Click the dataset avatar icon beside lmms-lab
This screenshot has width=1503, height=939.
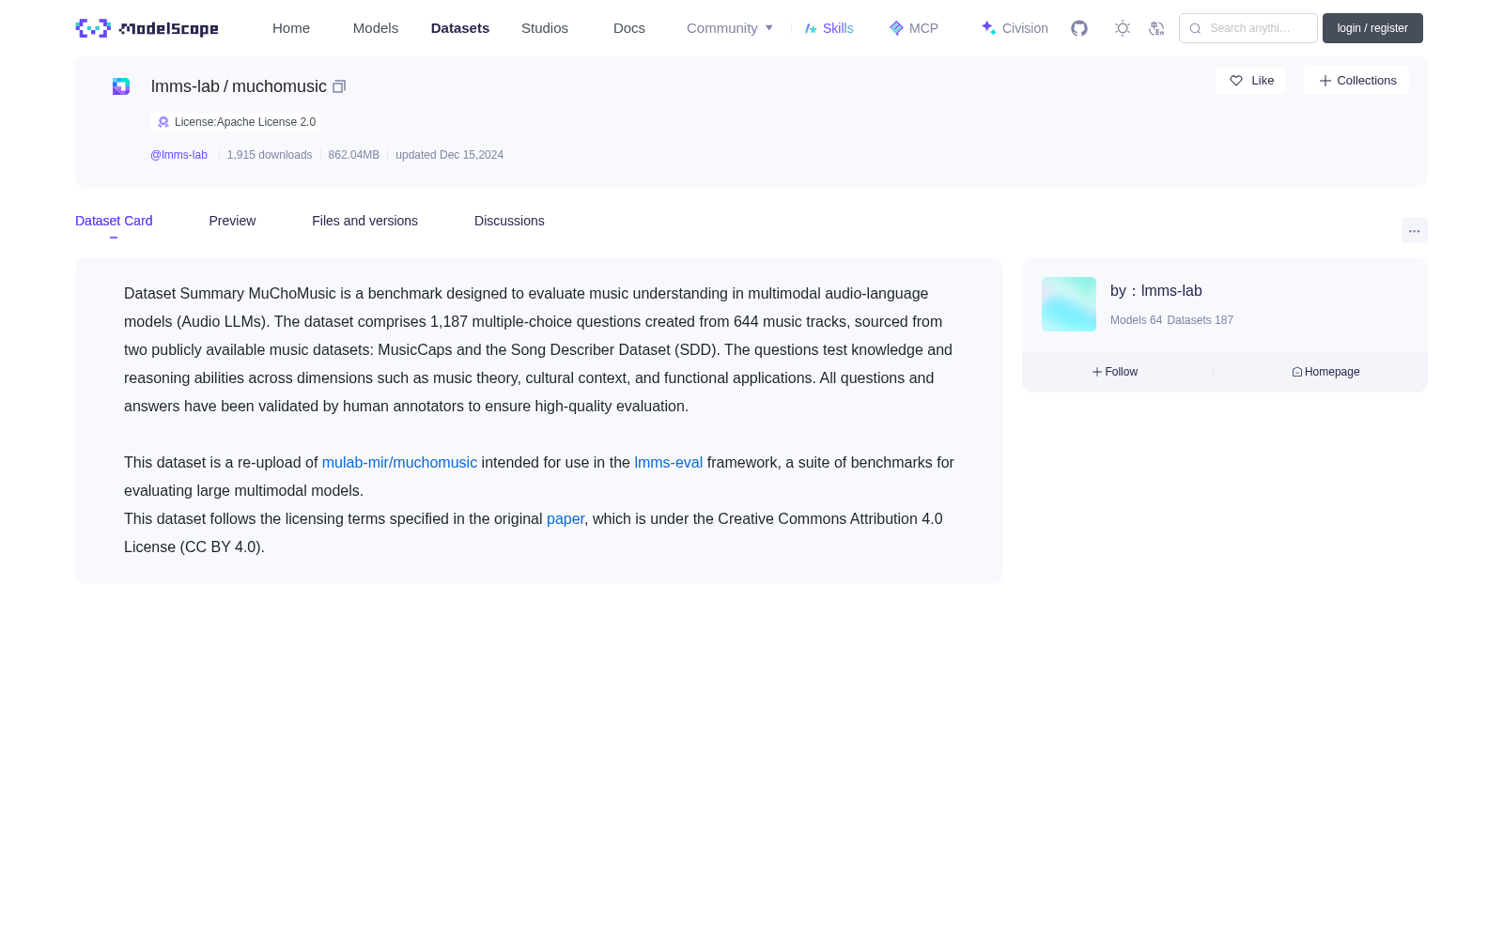pos(121,86)
